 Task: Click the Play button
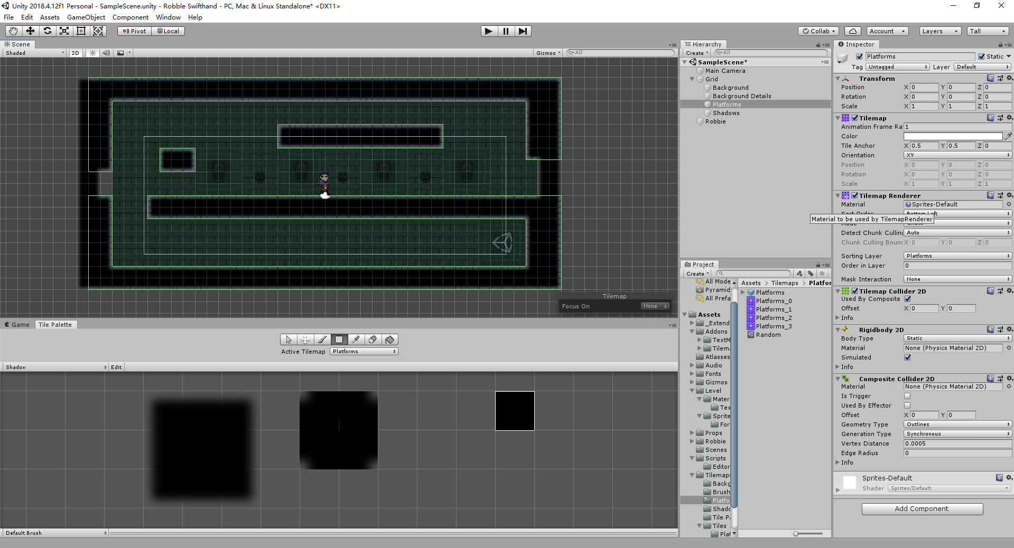(x=489, y=31)
